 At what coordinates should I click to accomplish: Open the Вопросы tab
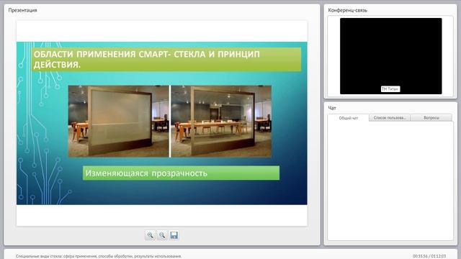[x=431, y=118]
